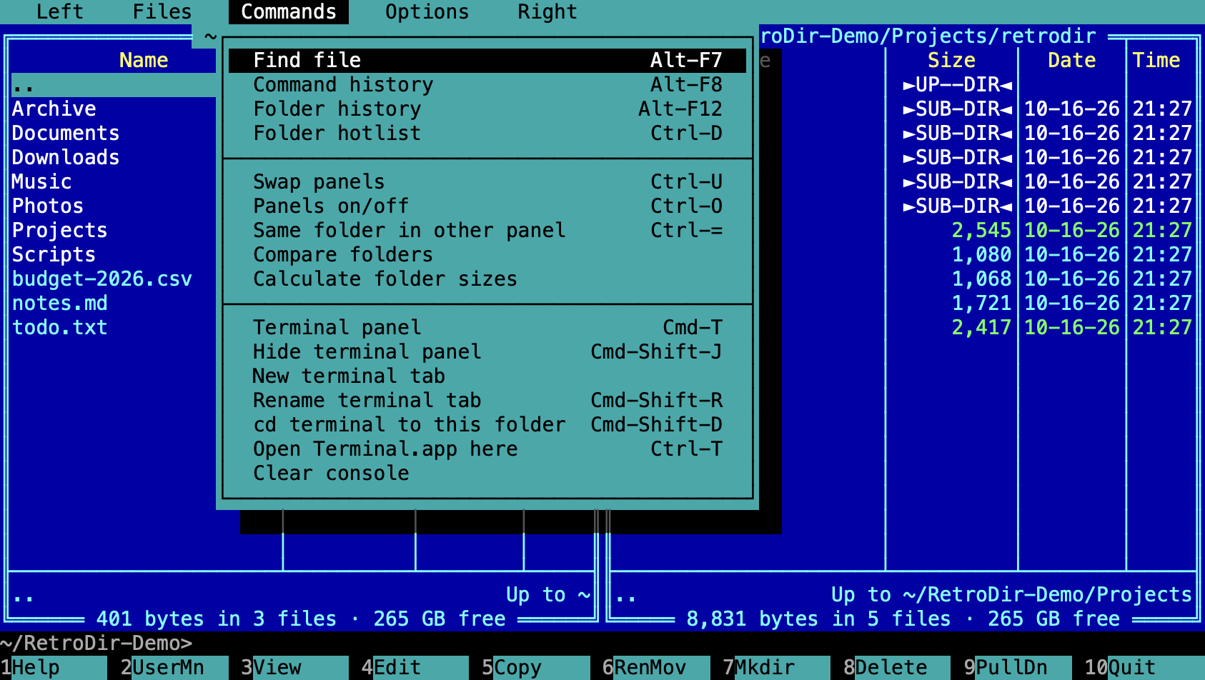Open Folder hotlist

(487, 133)
